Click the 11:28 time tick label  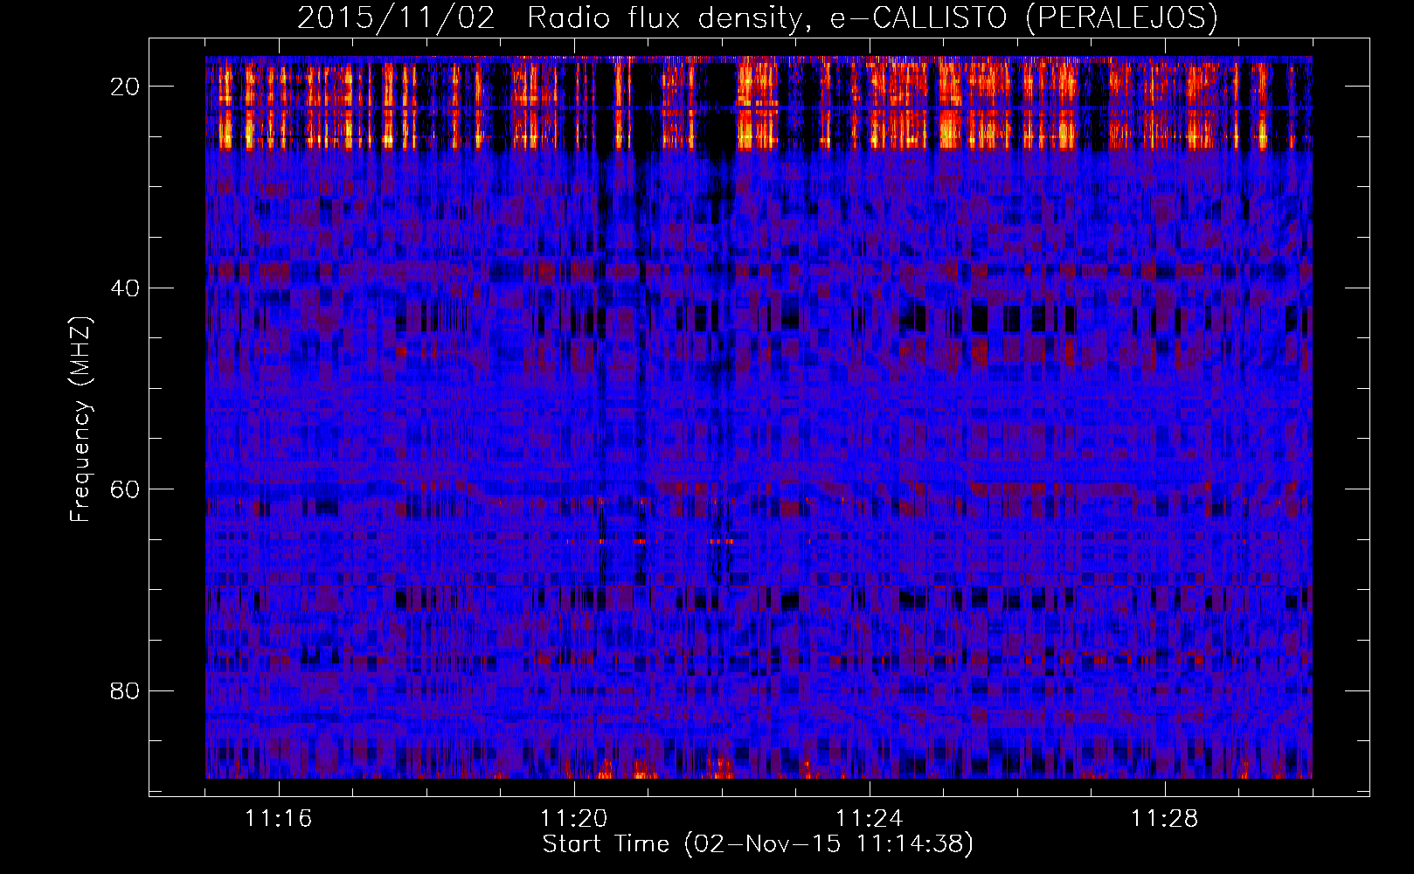coord(1165,819)
